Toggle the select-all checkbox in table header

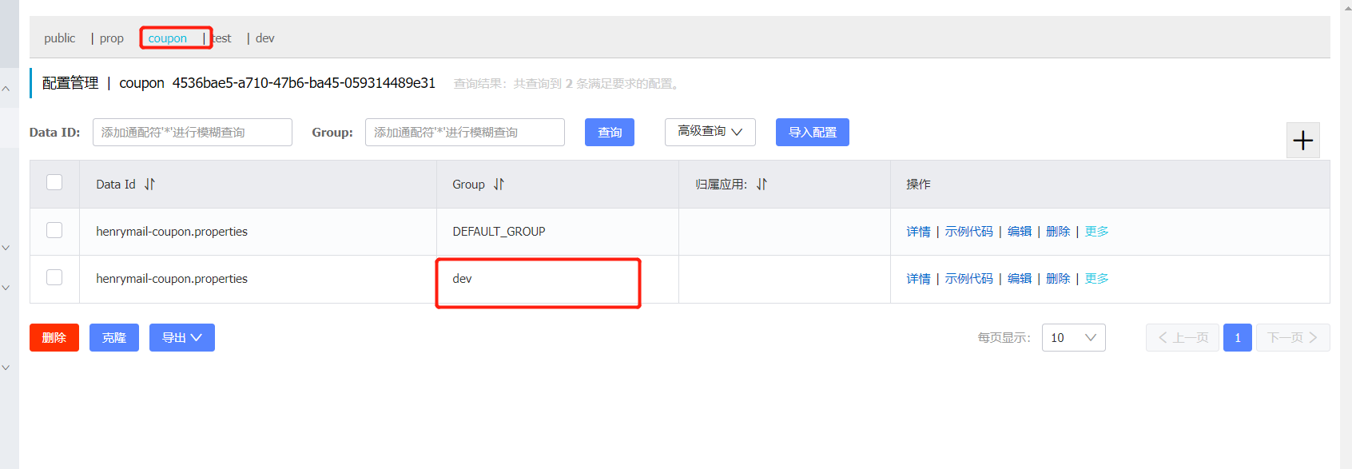click(54, 182)
